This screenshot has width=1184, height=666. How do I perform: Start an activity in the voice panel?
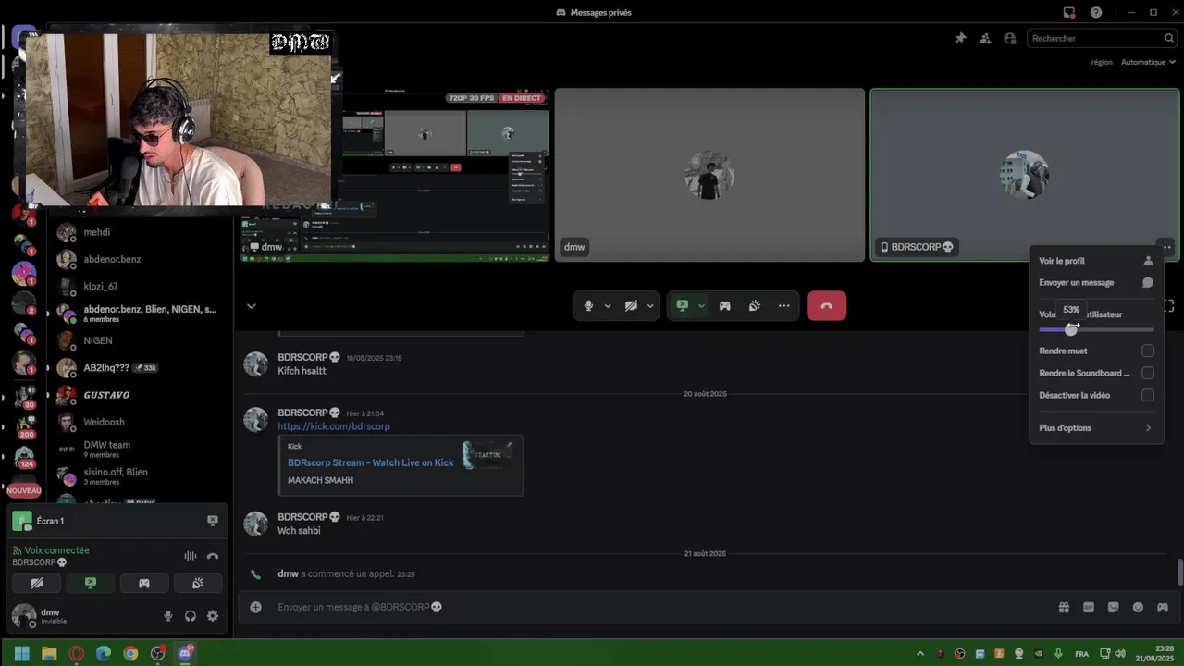[x=143, y=583]
